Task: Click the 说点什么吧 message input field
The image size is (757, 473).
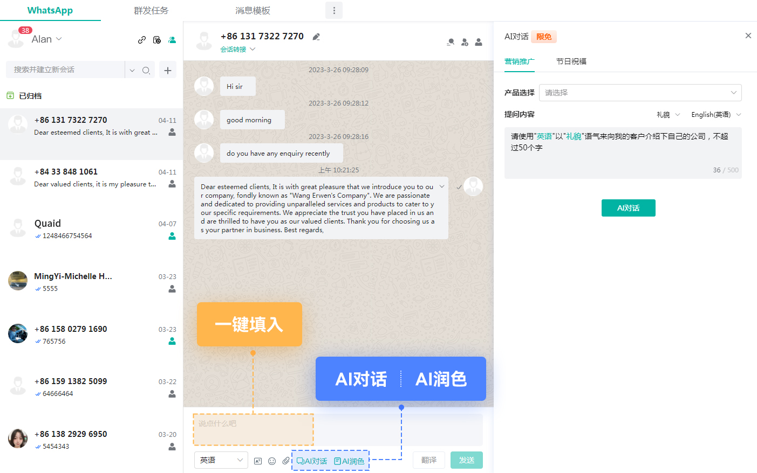Action: coord(338,429)
